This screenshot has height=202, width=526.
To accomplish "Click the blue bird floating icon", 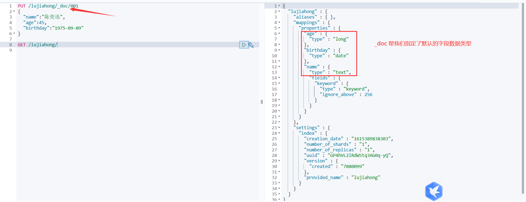I will pos(434,191).
